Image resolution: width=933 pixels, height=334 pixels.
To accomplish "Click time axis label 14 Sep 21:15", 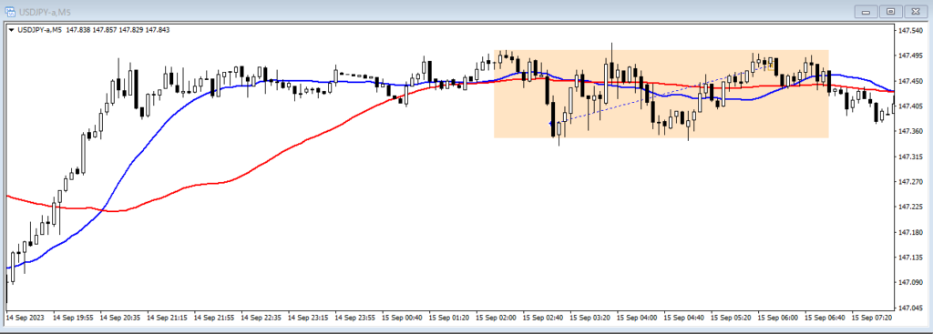I will click(x=167, y=319).
